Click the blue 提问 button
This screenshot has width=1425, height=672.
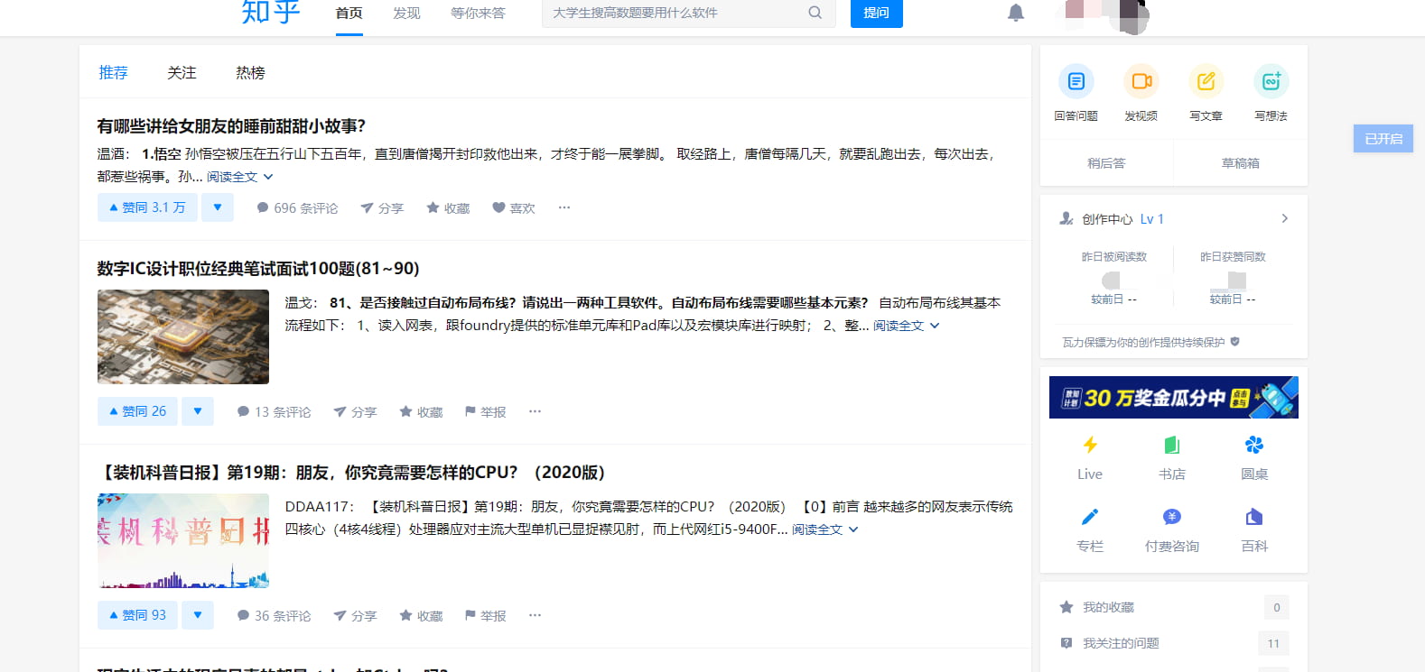point(876,14)
